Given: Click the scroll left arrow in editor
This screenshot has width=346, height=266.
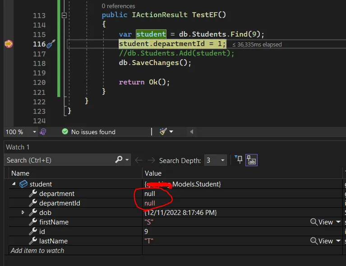Looking at the screenshot, I should coord(191,132).
